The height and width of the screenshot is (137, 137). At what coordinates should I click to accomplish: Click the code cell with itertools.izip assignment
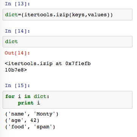tap(67, 14)
